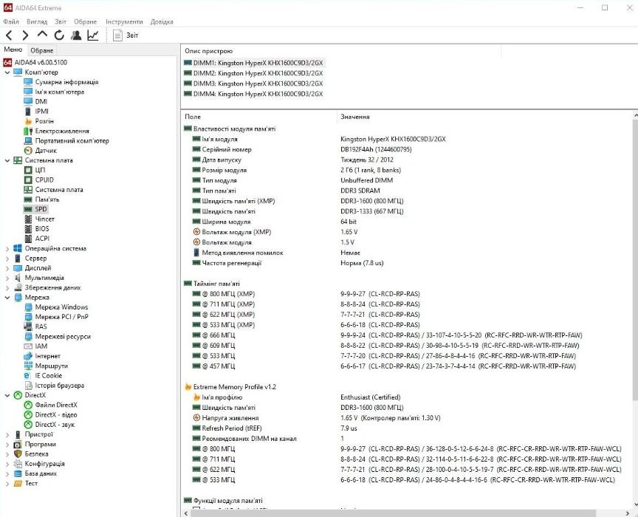
Task: Expand the Сервер tree node
Action: tap(7, 258)
